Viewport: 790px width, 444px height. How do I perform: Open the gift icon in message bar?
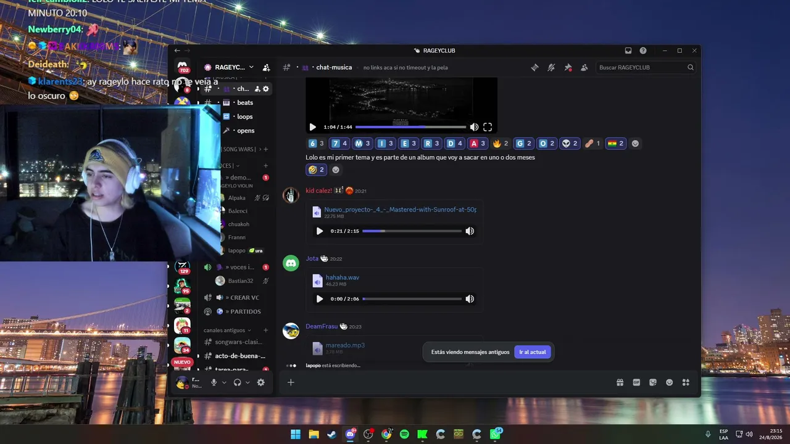[620, 382]
